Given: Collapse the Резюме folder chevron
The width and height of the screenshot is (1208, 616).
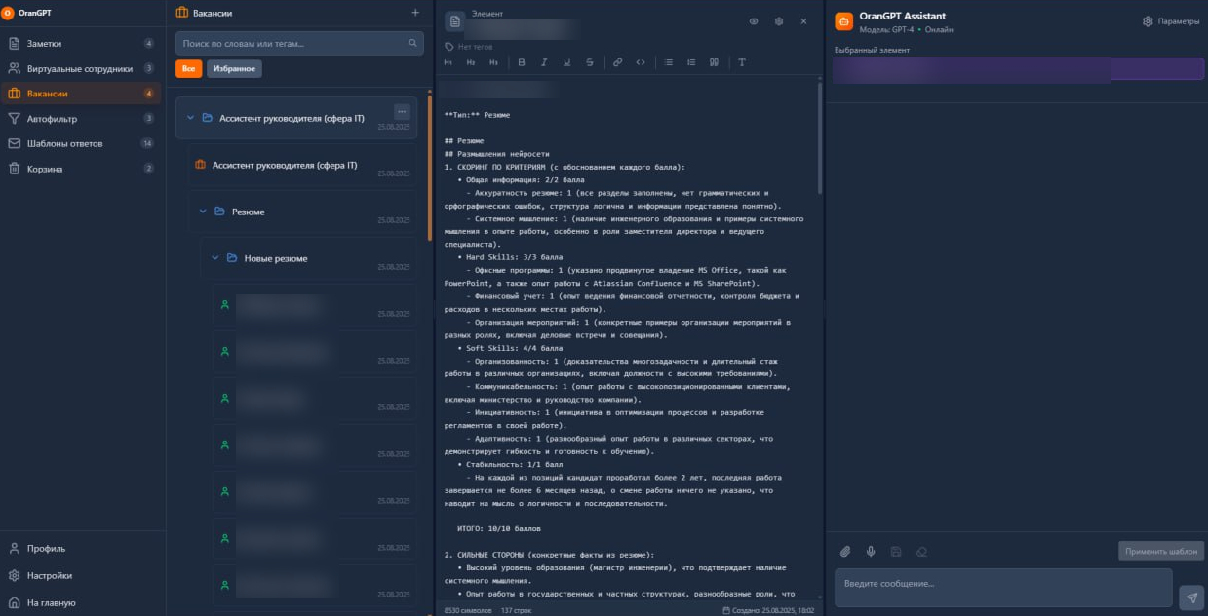Looking at the screenshot, I should 203,212.
